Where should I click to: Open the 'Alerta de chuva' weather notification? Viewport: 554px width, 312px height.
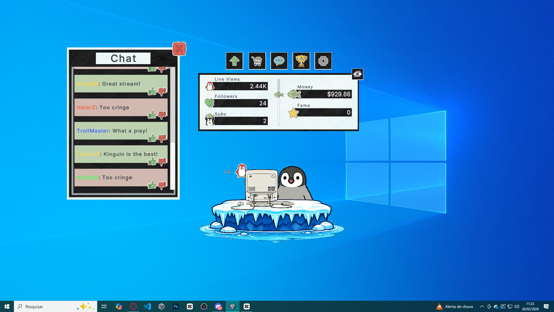coord(454,307)
